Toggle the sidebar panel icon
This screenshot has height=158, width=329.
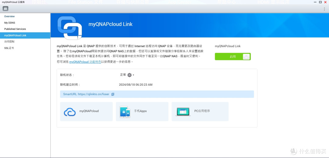point(5,9)
